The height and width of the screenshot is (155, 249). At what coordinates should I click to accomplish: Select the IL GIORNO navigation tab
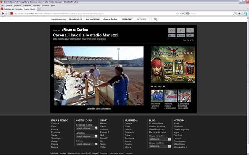click(x=76, y=19)
